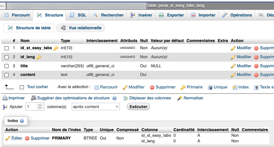
Task: Click the Exécuter button
Action: point(138,107)
